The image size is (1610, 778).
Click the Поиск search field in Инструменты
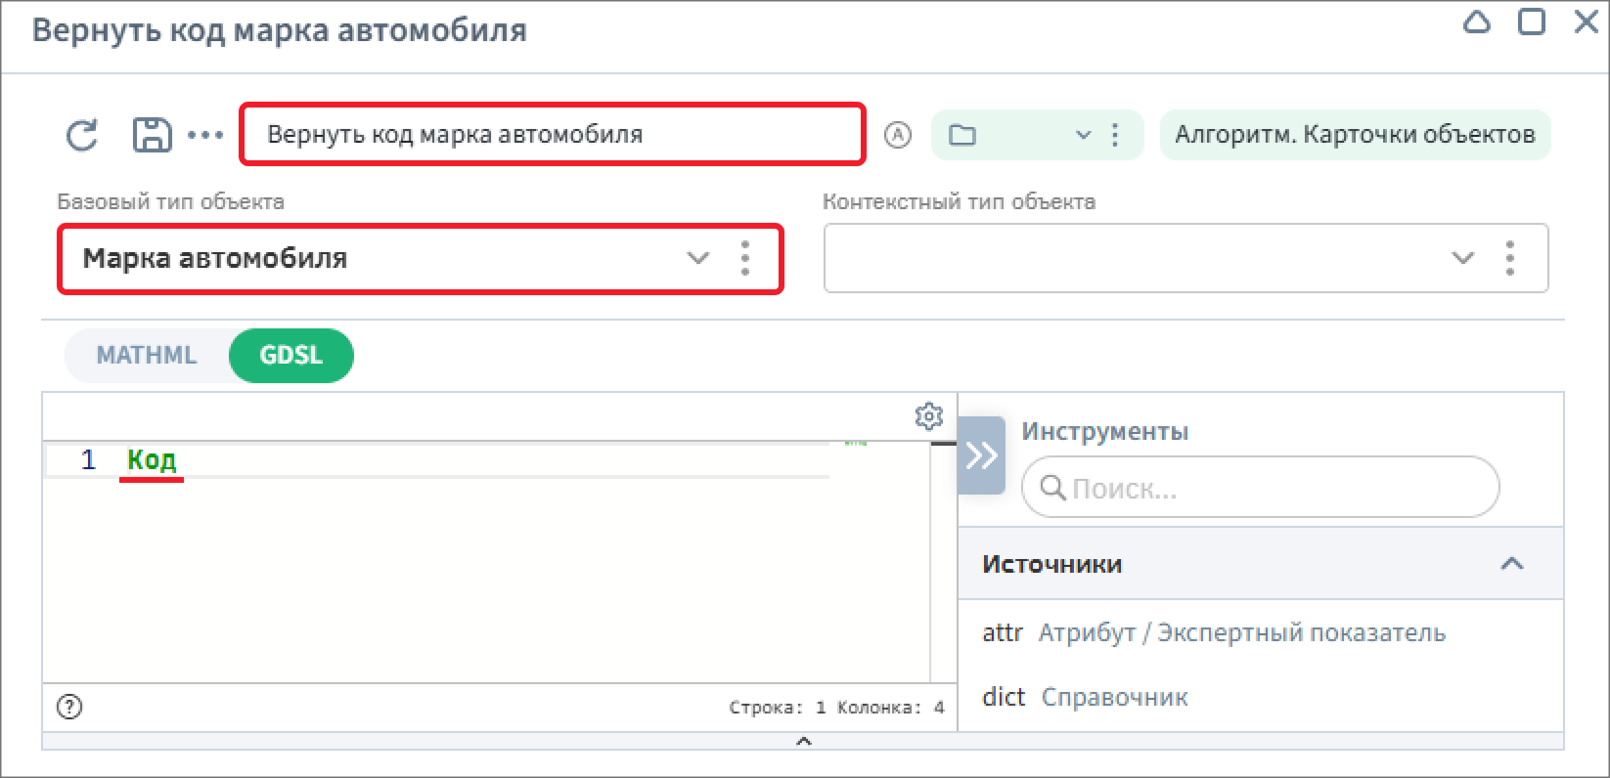tap(1272, 488)
